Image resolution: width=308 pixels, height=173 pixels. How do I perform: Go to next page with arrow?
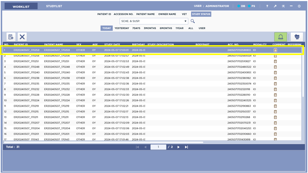[178, 147]
